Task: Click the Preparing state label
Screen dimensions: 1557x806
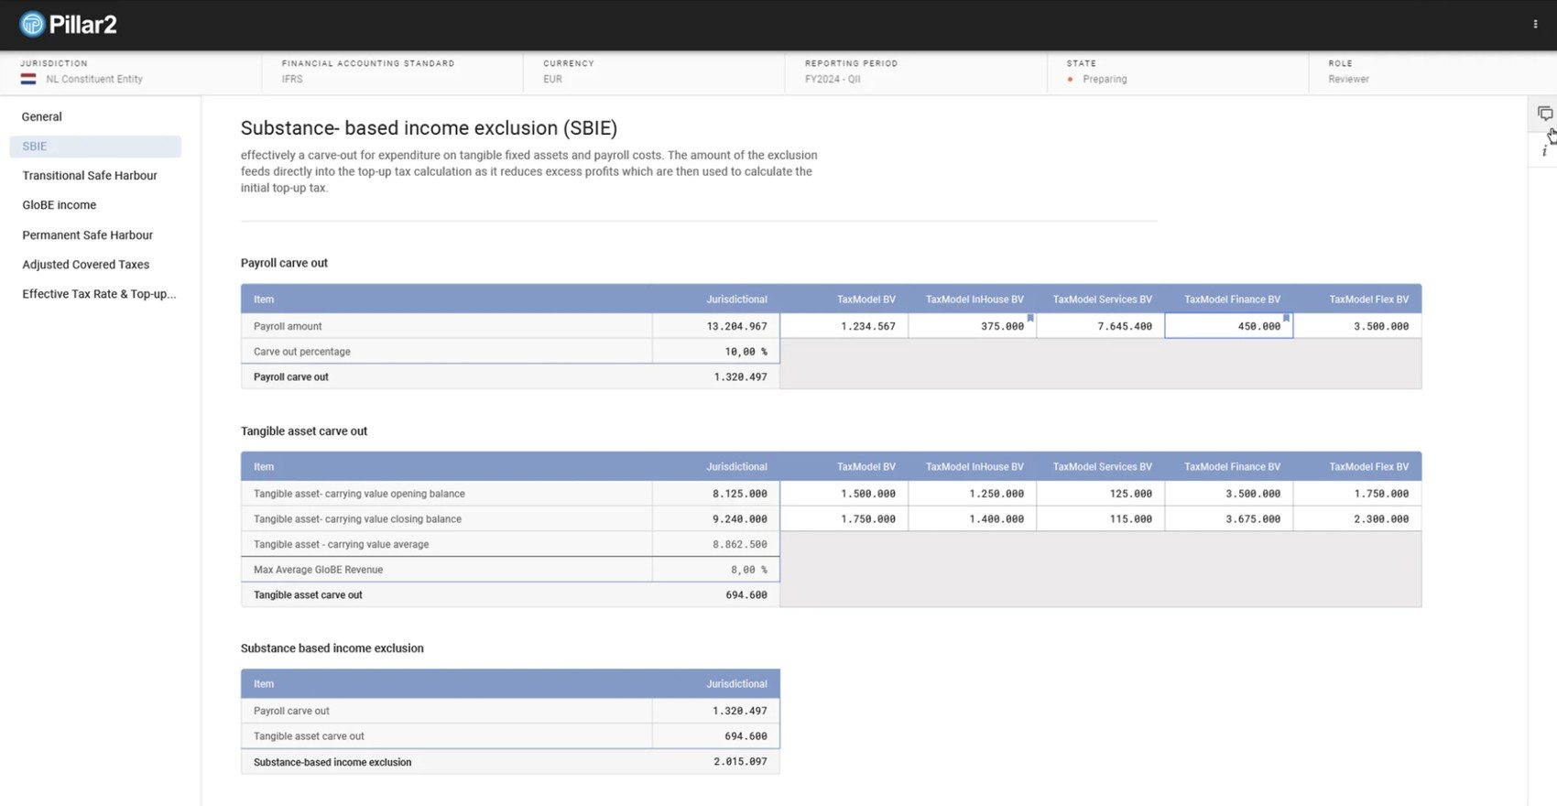Action: point(1105,80)
